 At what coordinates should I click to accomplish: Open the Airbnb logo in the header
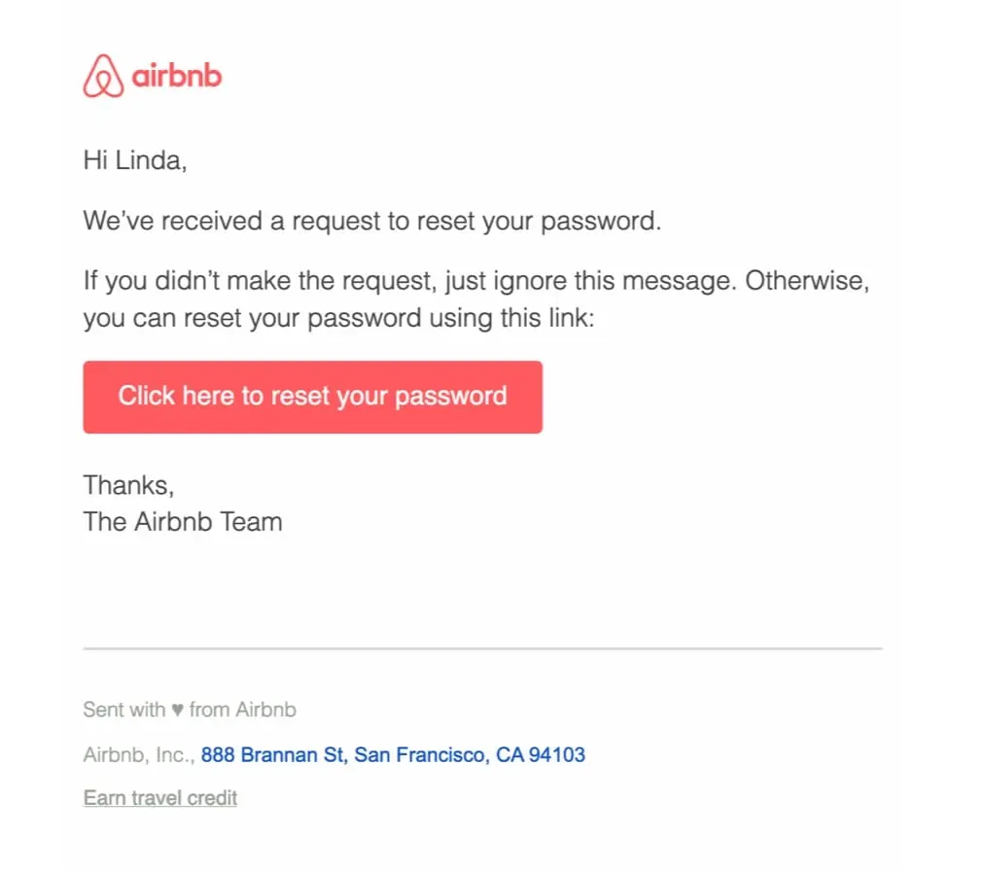click(x=151, y=74)
